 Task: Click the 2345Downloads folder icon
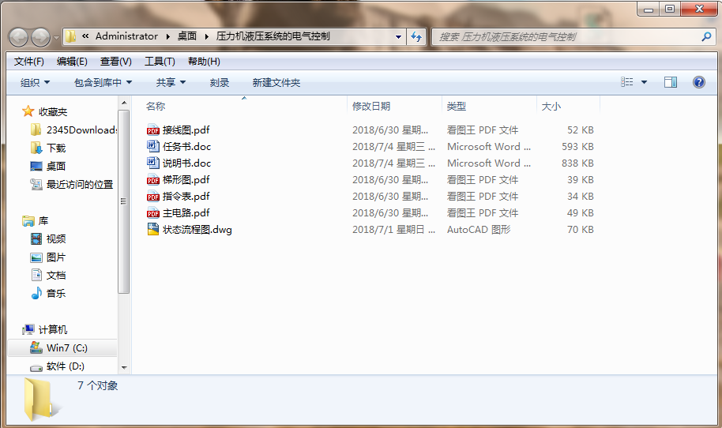pos(36,130)
